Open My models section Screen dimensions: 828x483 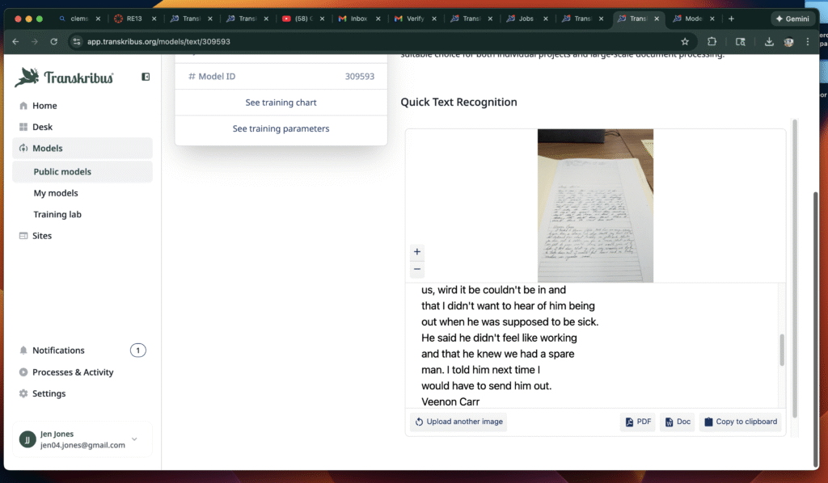point(56,193)
